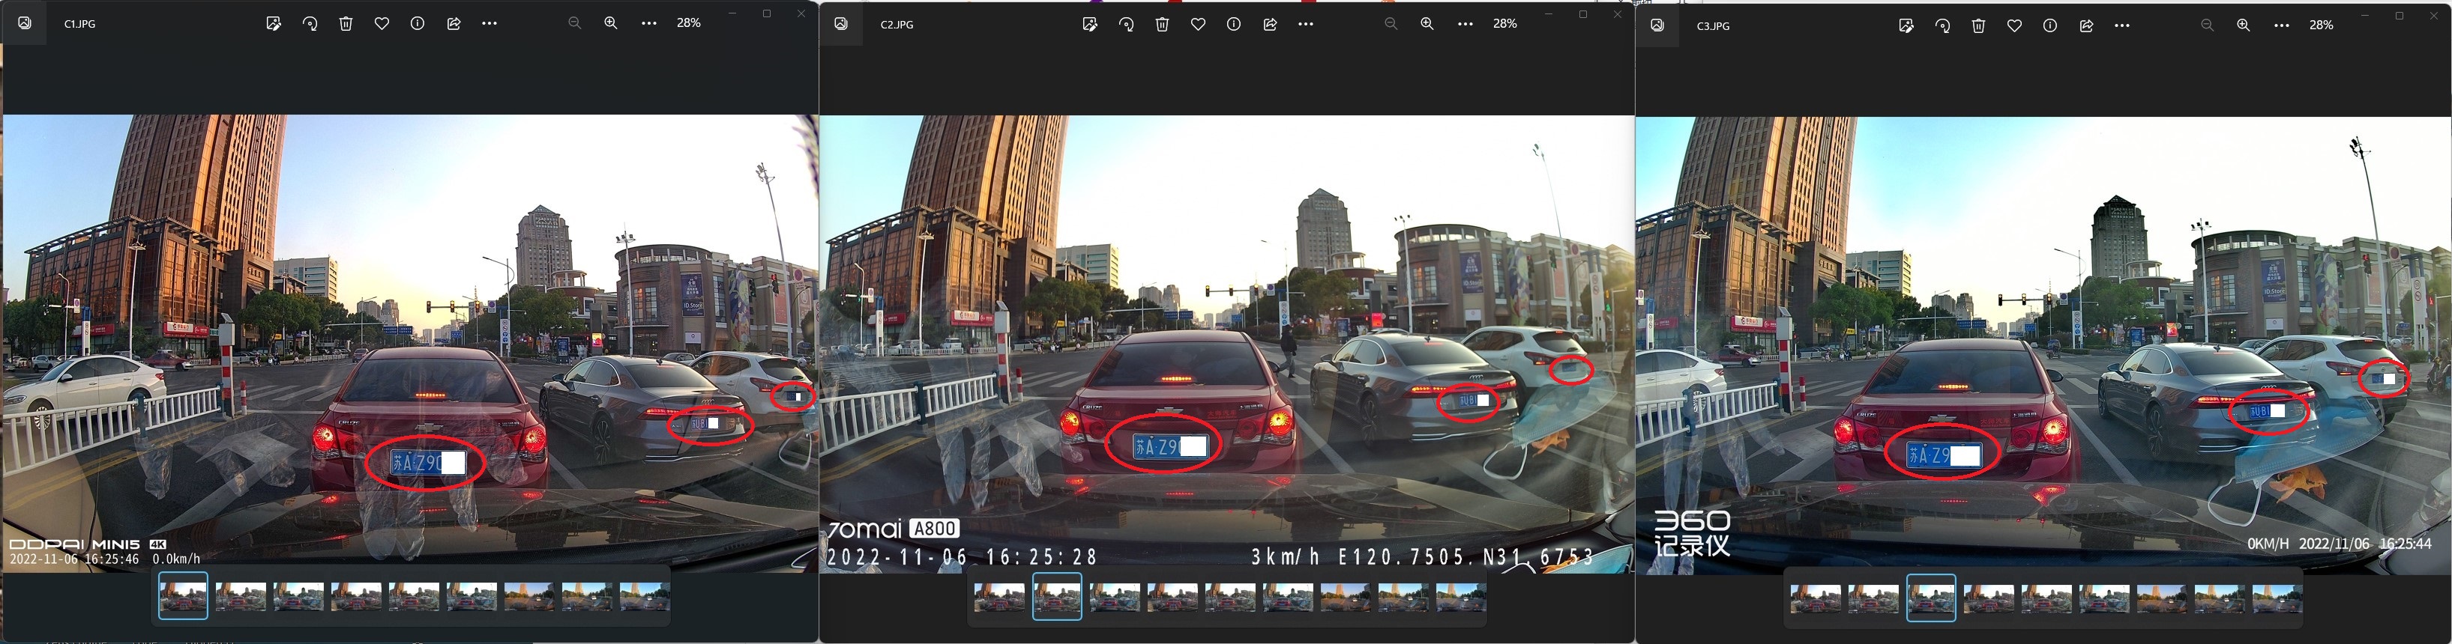Viewport: 2452px width, 644px height.
Task: Favorite C1.JPG with the heart icon
Action: pos(382,24)
